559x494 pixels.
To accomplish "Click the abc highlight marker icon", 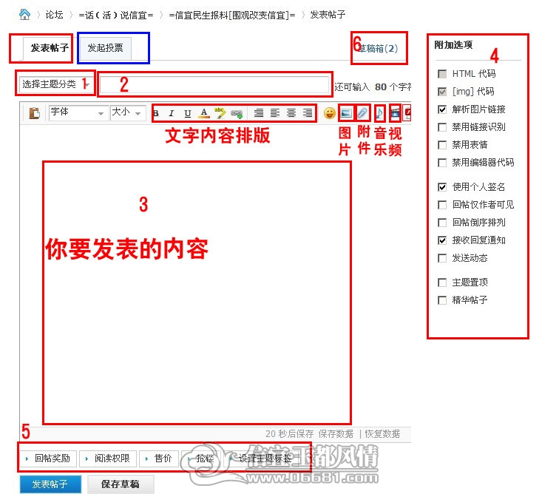I will (220, 113).
